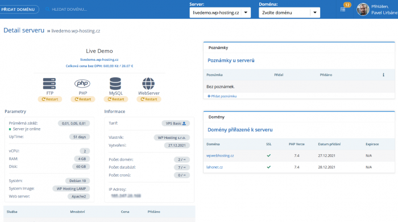The image size is (398, 222).
Task: Click the date 28.12.2021 for lahonet.cz
Action: pyautogui.click(x=326, y=167)
